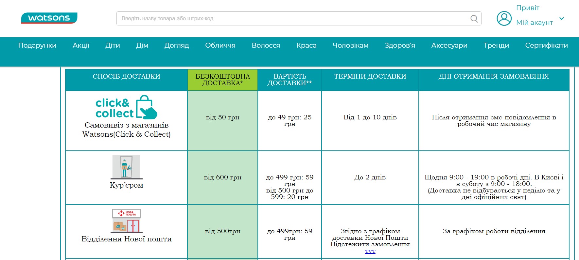Click the user account avatar icon

pos(504,18)
